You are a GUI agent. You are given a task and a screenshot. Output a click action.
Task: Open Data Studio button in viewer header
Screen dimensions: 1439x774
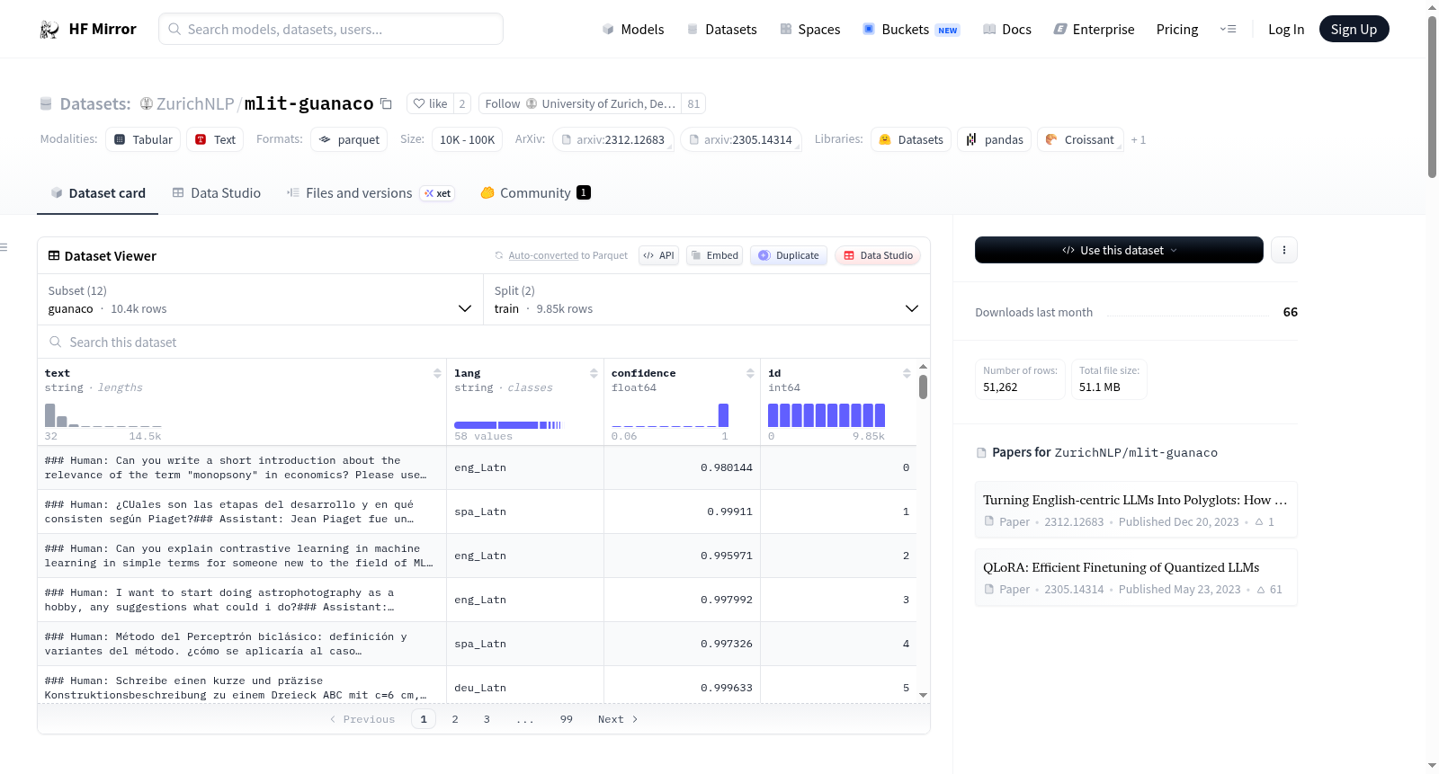[878, 255]
